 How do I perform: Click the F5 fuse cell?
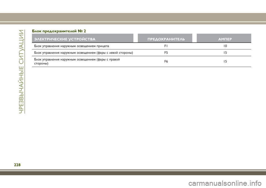[166, 52]
